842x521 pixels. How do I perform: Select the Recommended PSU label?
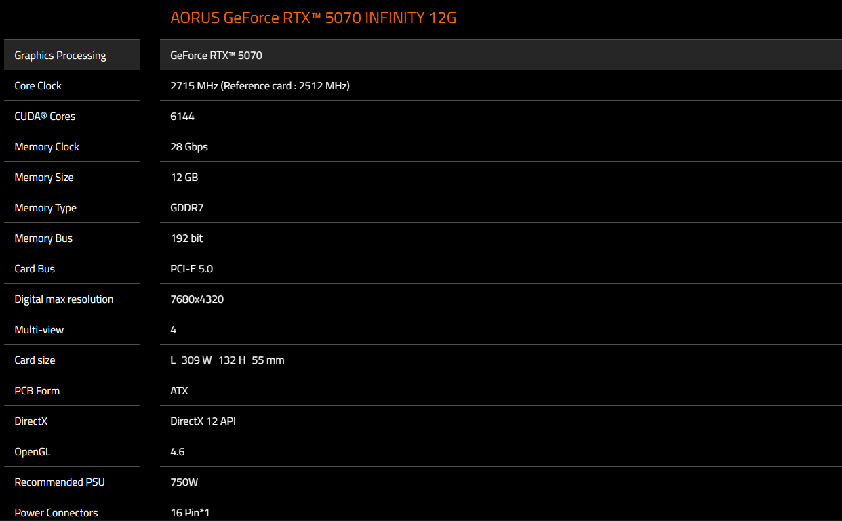point(60,482)
